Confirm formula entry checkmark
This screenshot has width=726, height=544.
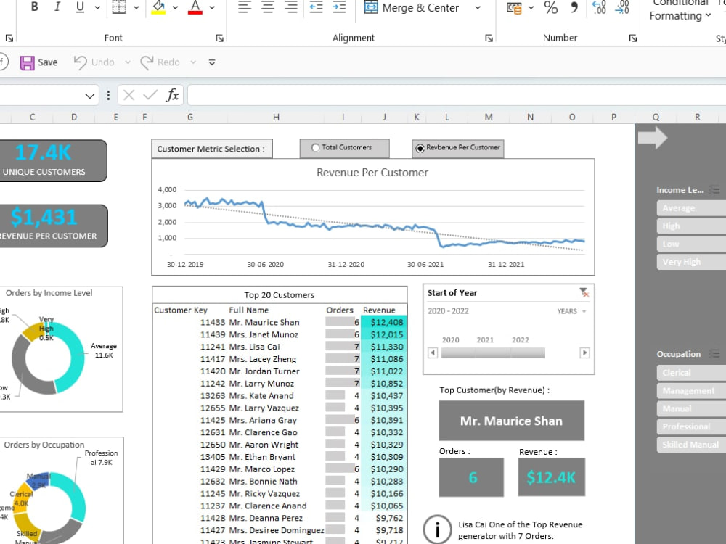(150, 95)
